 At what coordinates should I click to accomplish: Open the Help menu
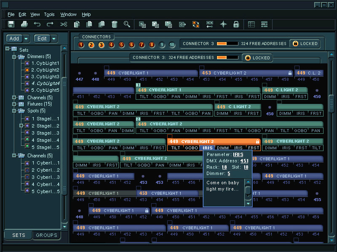(x=86, y=14)
